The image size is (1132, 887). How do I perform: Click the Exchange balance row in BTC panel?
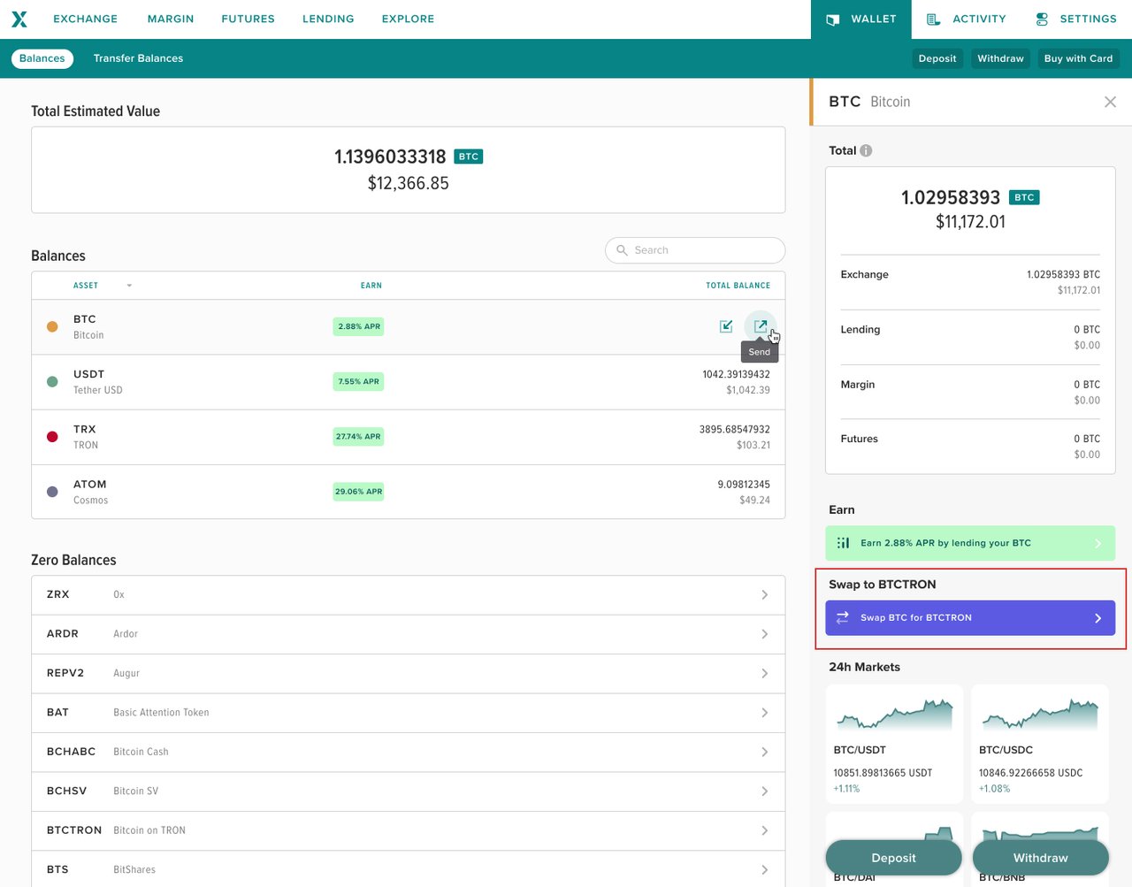(x=970, y=282)
